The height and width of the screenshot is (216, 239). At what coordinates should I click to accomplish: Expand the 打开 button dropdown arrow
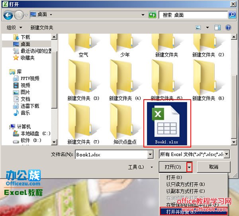click(189, 167)
